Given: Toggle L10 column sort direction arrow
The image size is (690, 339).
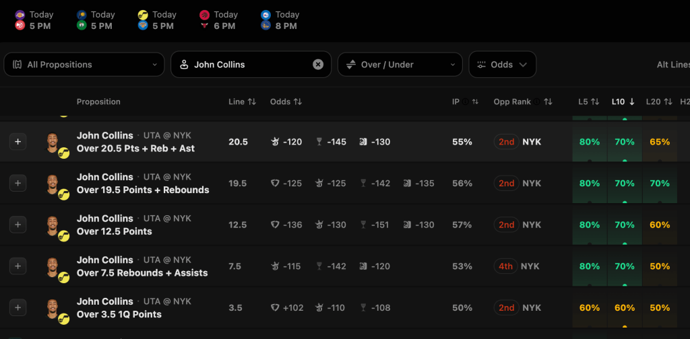Looking at the screenshot, I should pyautogui.click(x=632, y=102).
